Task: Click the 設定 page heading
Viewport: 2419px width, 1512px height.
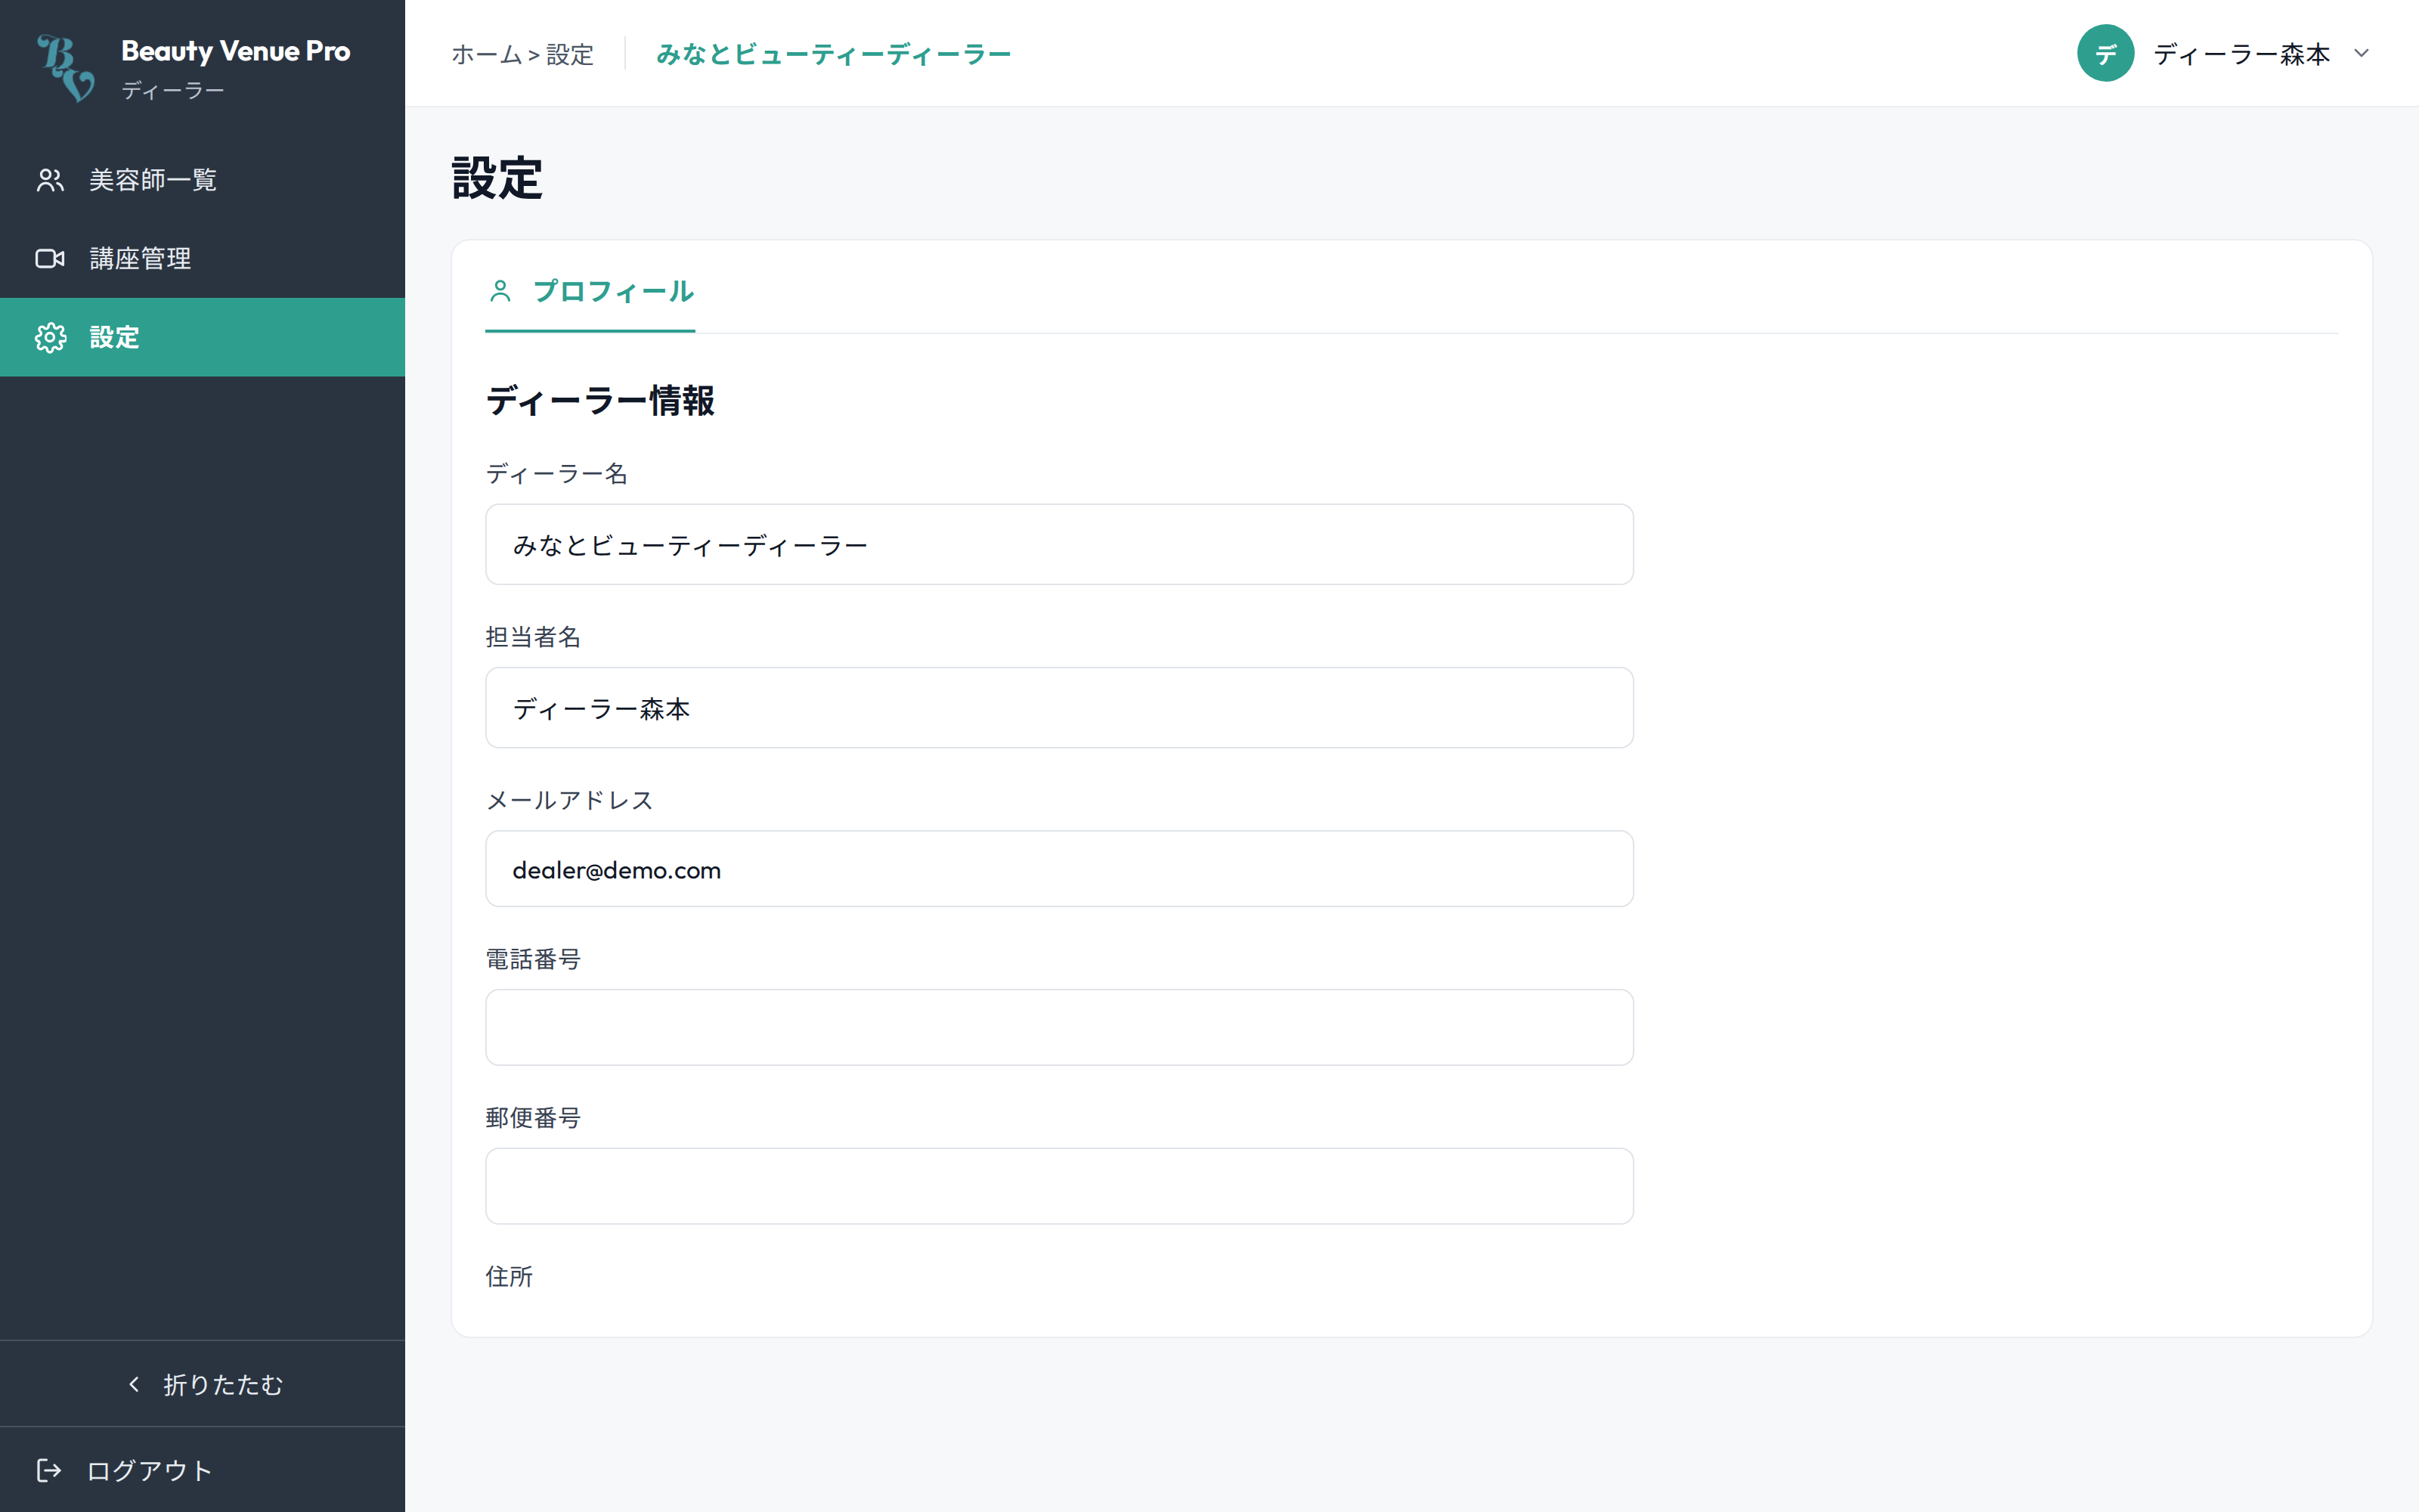Action: (x=498, y=178)
